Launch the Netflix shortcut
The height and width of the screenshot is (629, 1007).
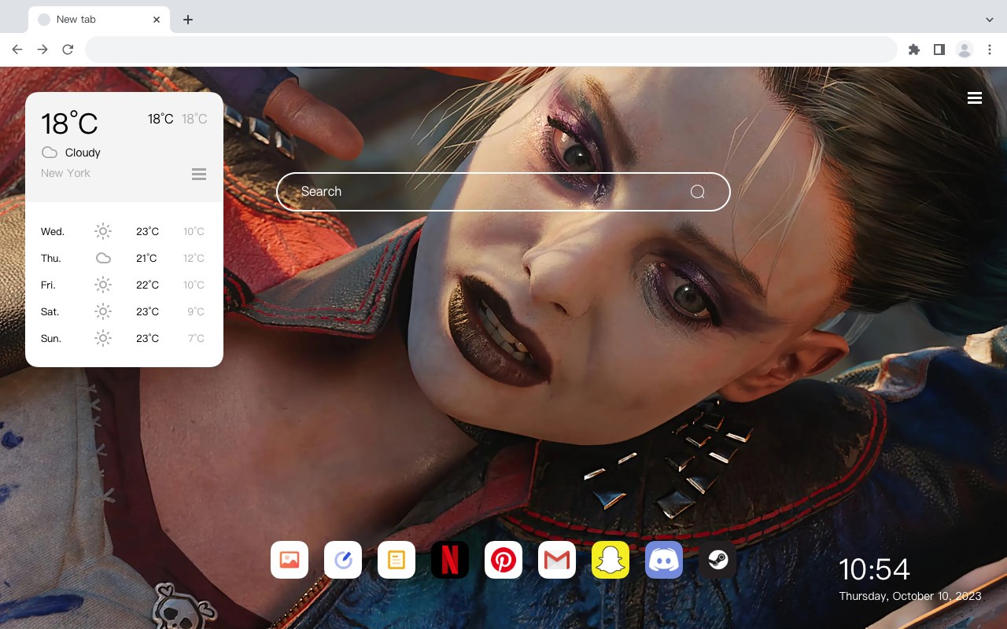pos(450,560)
